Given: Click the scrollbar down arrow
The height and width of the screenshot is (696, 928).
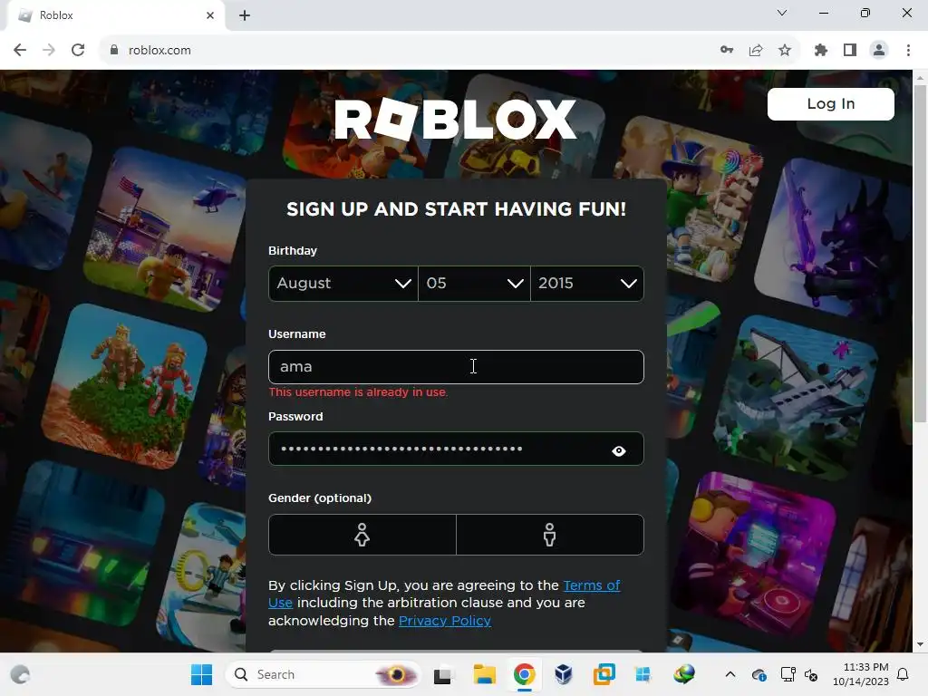Looking at the screenshot, I should 920,644.
